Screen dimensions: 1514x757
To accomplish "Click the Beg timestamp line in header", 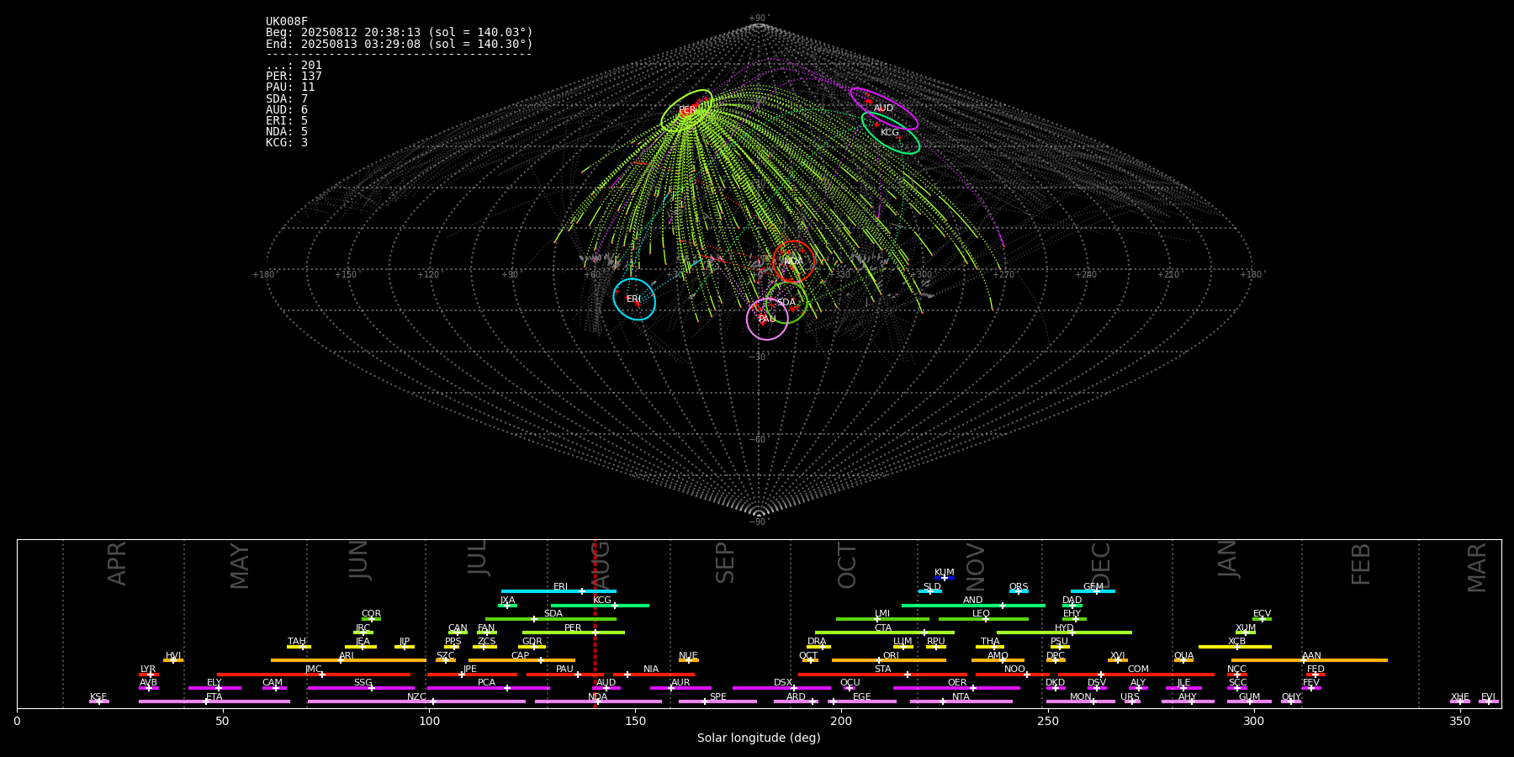I will (x=400, y=33).
